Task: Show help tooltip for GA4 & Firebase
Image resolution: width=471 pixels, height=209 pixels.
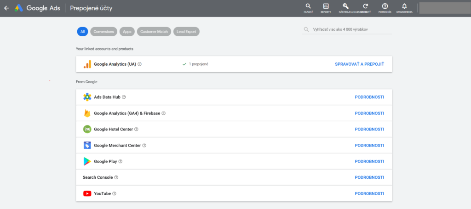Action: coord(164,113)
